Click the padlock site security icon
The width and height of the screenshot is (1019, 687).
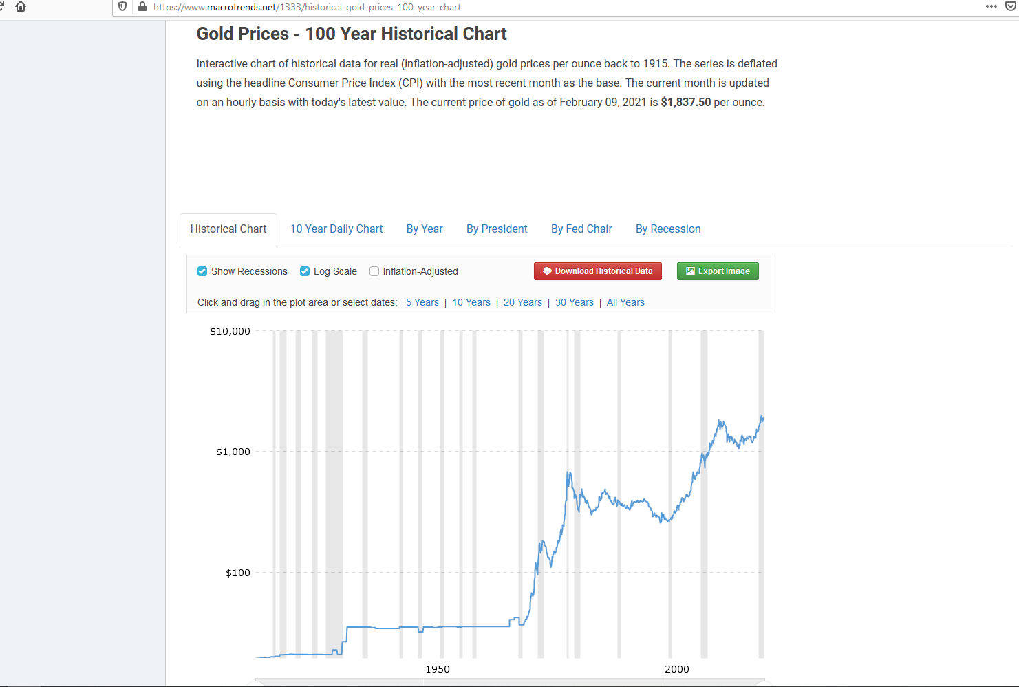142,7
